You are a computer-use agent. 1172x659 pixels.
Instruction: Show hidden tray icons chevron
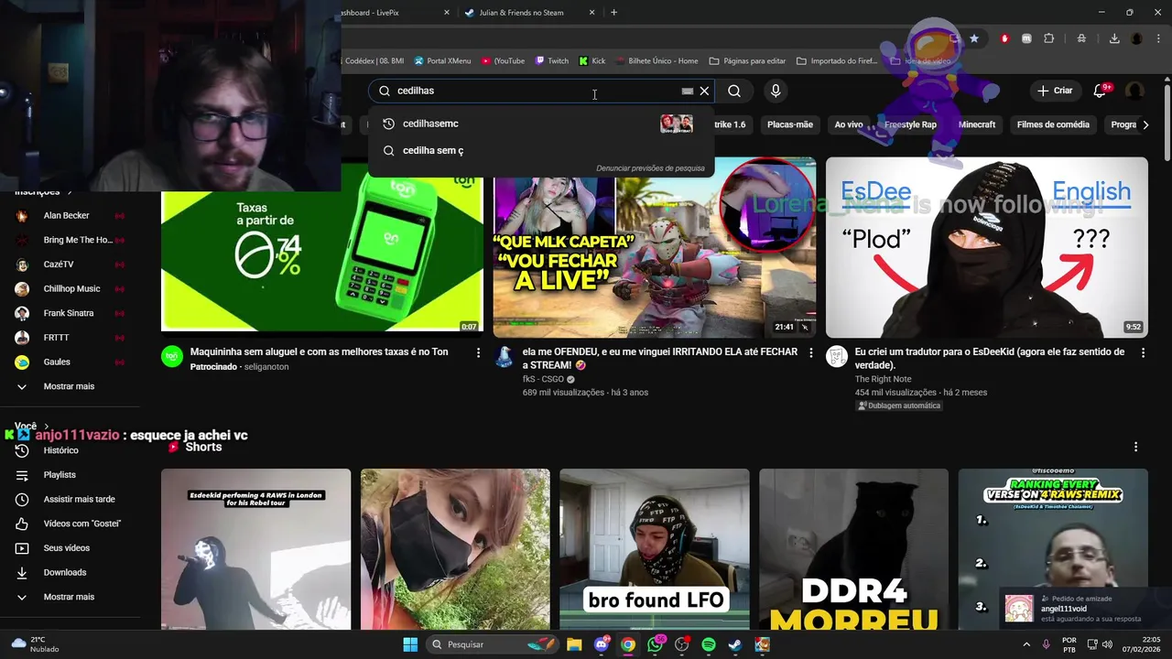tap(1025, 644)
